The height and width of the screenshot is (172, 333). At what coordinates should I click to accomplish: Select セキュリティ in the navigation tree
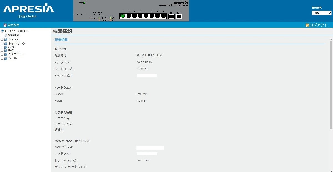coord(16,54)
